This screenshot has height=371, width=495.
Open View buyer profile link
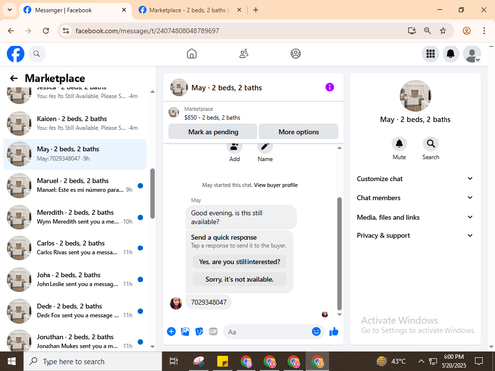[x=276, y=185]
